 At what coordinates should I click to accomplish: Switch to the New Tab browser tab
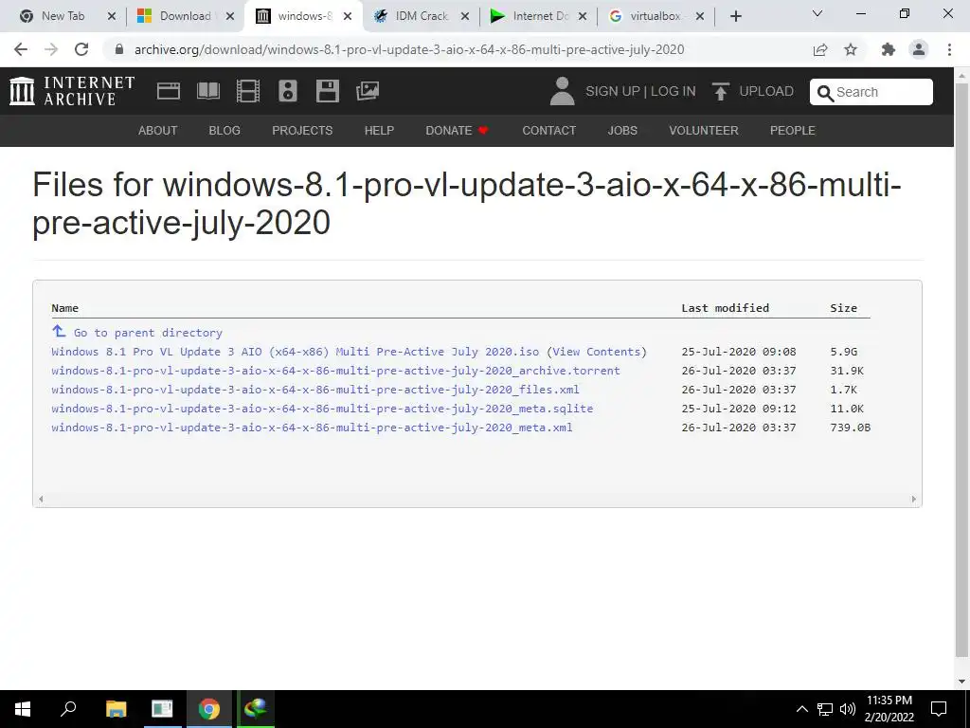click(62, 16)
